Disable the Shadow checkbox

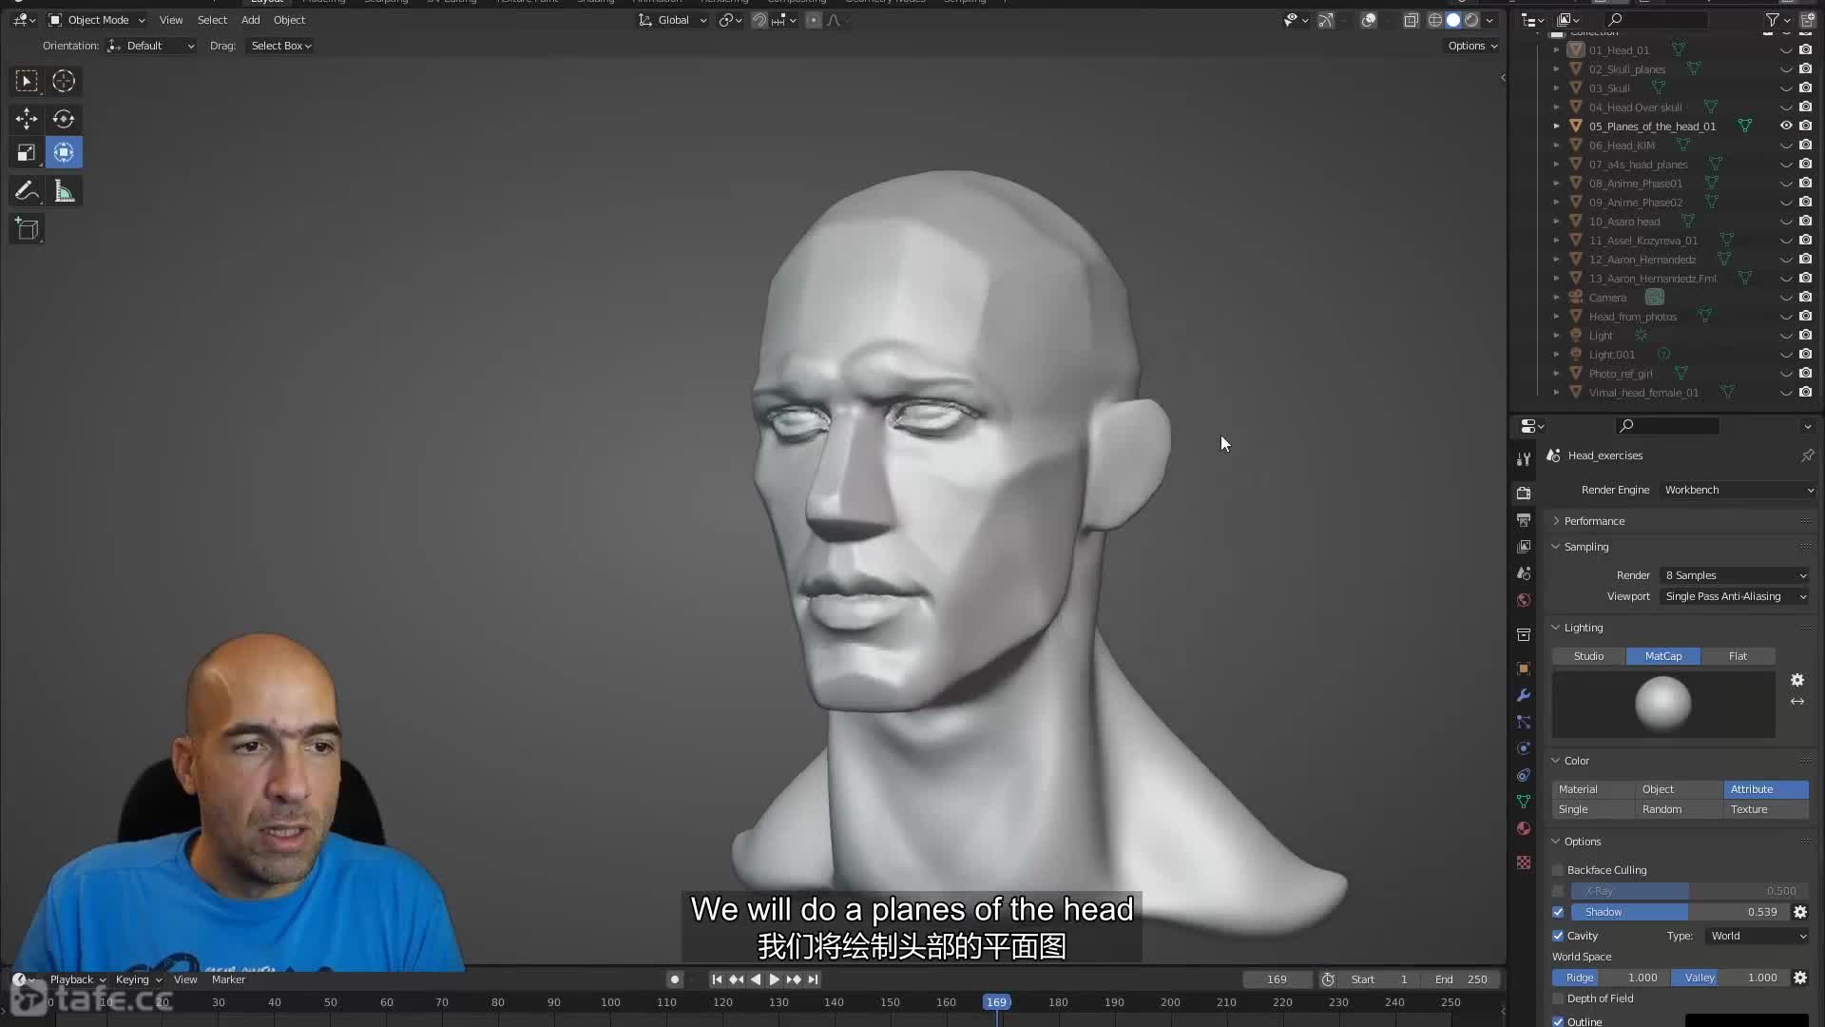pyautogui.click(x=1558, y=912)
